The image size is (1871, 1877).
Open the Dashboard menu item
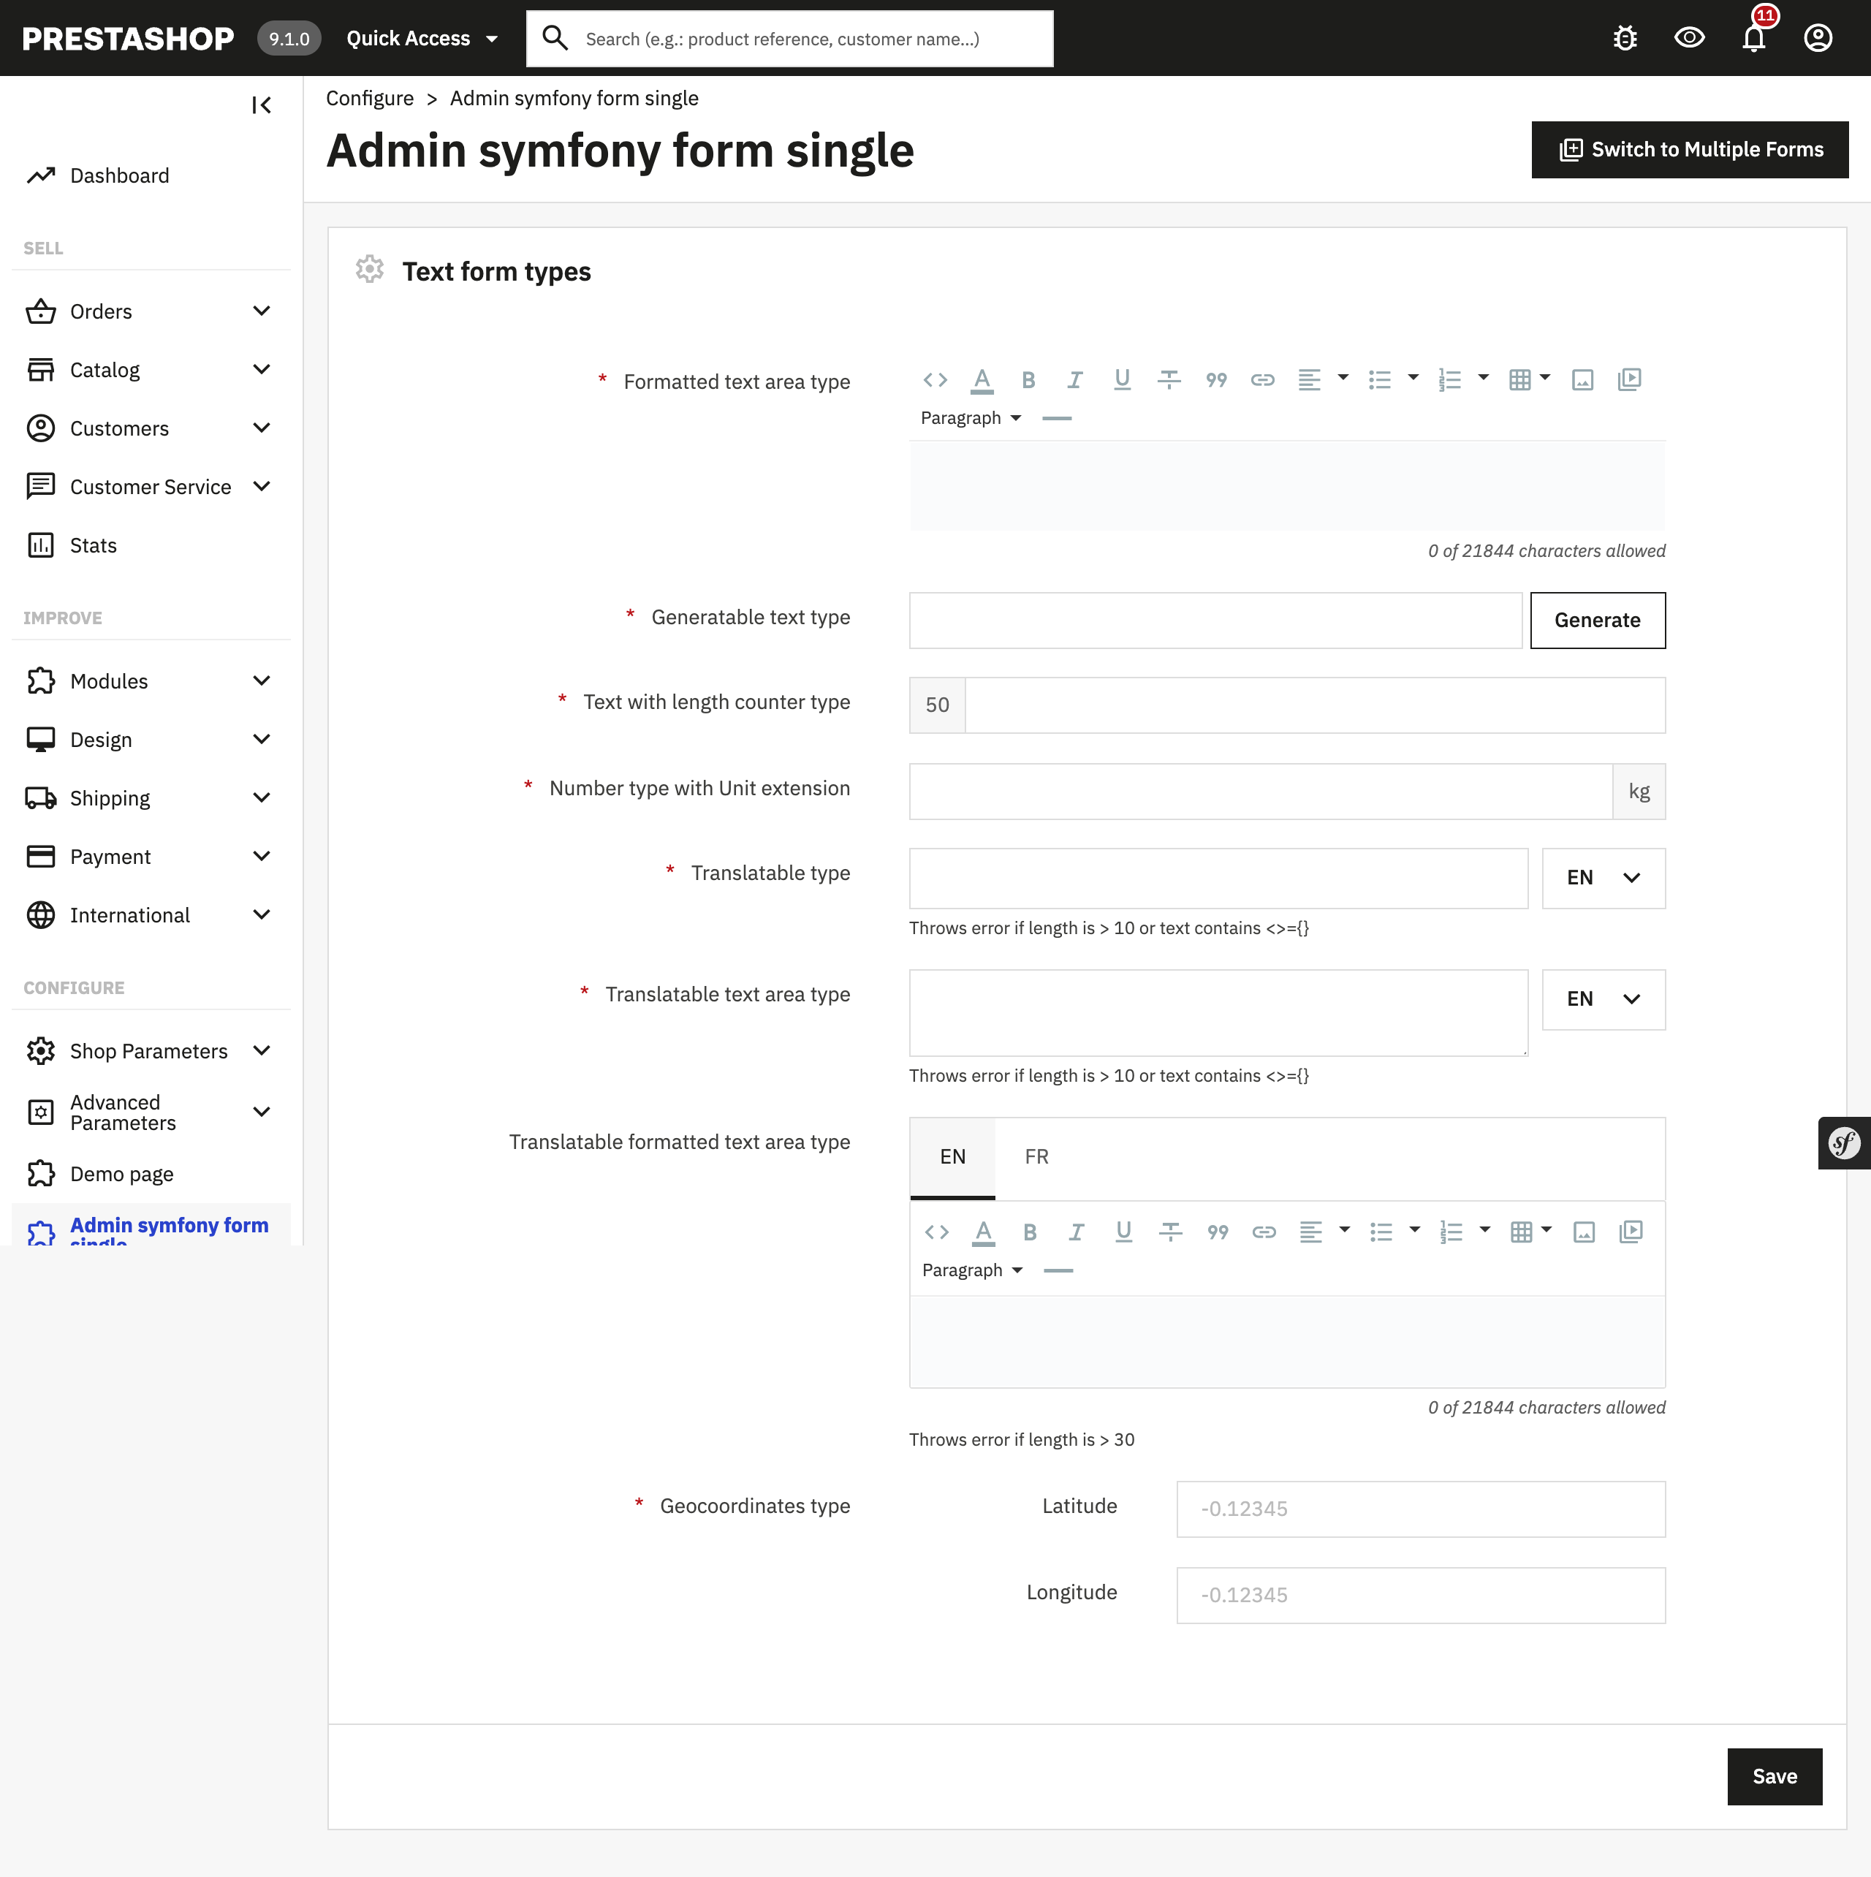tap(119, 176)
